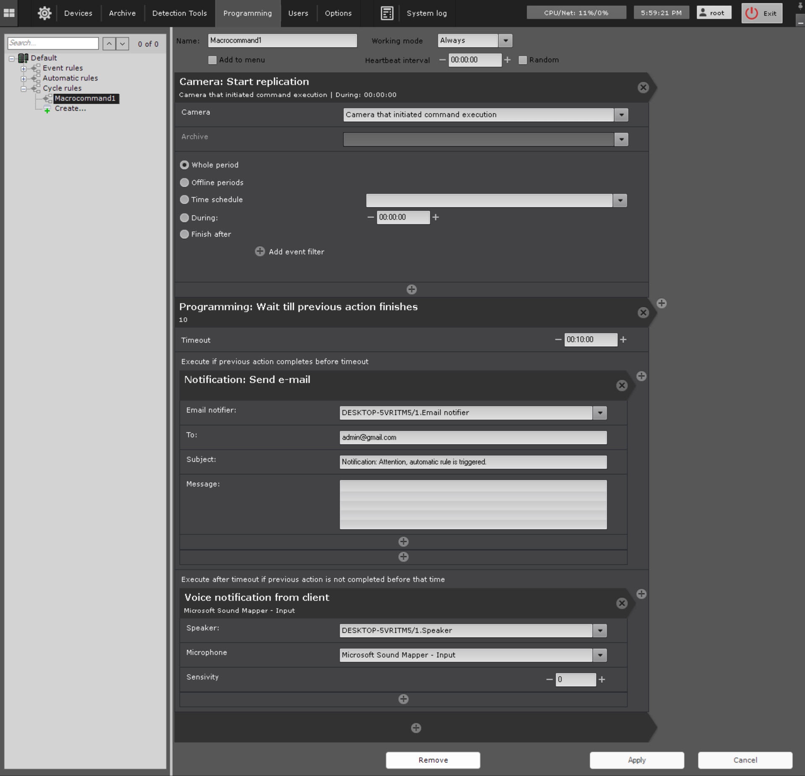
Task: Open the Users tab
Action: 298,13
